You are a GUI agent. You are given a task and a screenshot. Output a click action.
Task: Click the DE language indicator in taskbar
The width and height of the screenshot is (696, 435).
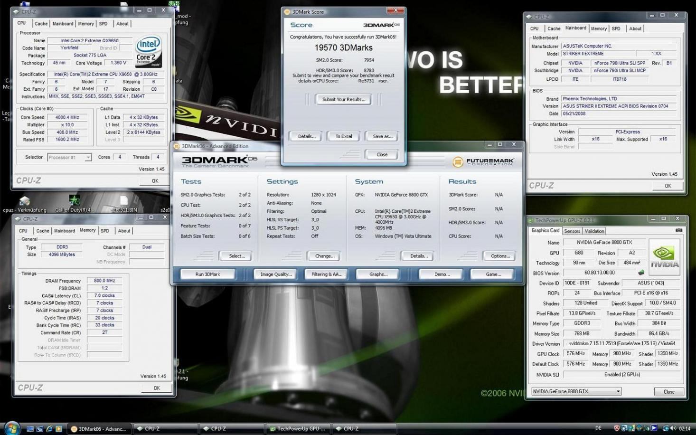click(x=598, y=428)
